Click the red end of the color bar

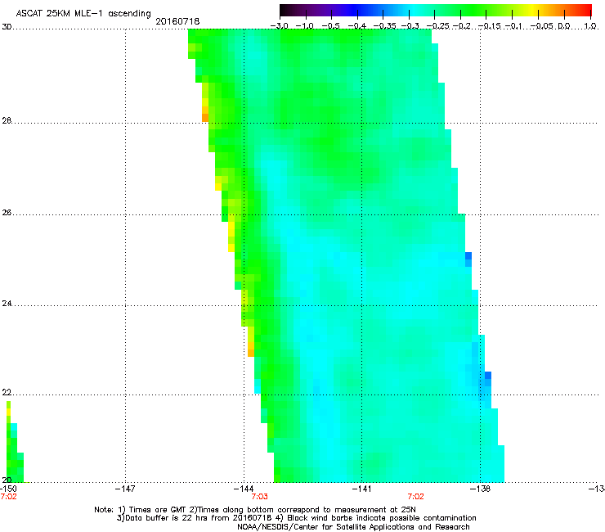[586, 11]
